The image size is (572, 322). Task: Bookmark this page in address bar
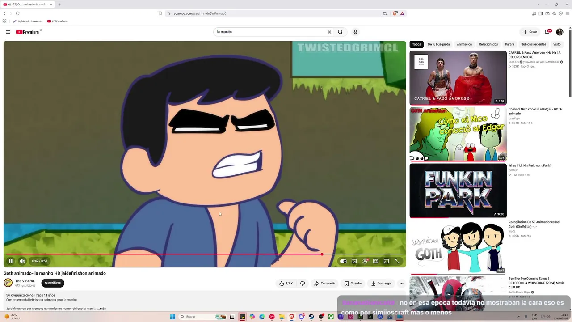click(x=160, y=13)
